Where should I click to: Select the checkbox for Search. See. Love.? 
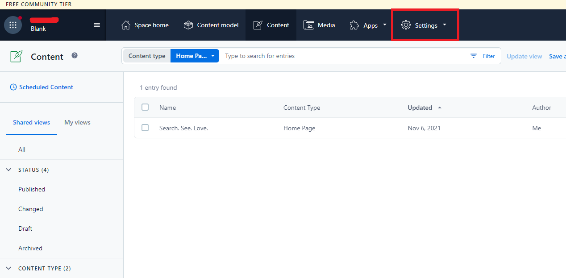[145, 128]
